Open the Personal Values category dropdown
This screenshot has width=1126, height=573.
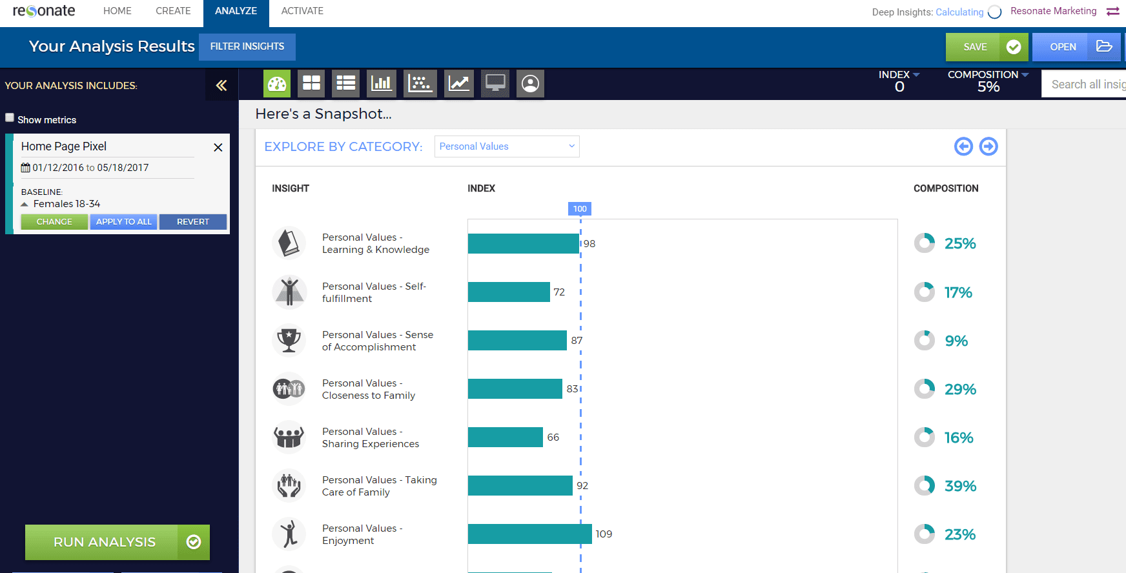point(506,146)
